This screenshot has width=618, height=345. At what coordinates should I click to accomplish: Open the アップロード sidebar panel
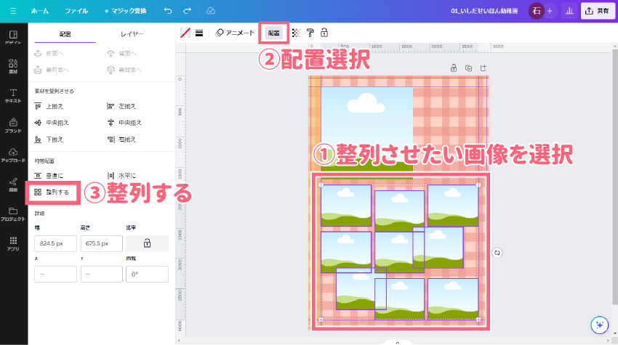click(13, 155)
